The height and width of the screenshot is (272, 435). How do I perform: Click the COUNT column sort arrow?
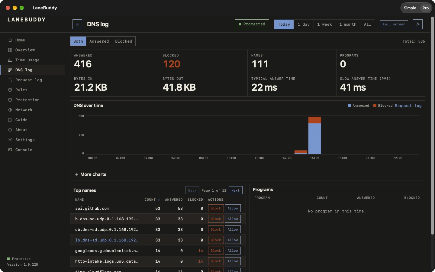159,199
